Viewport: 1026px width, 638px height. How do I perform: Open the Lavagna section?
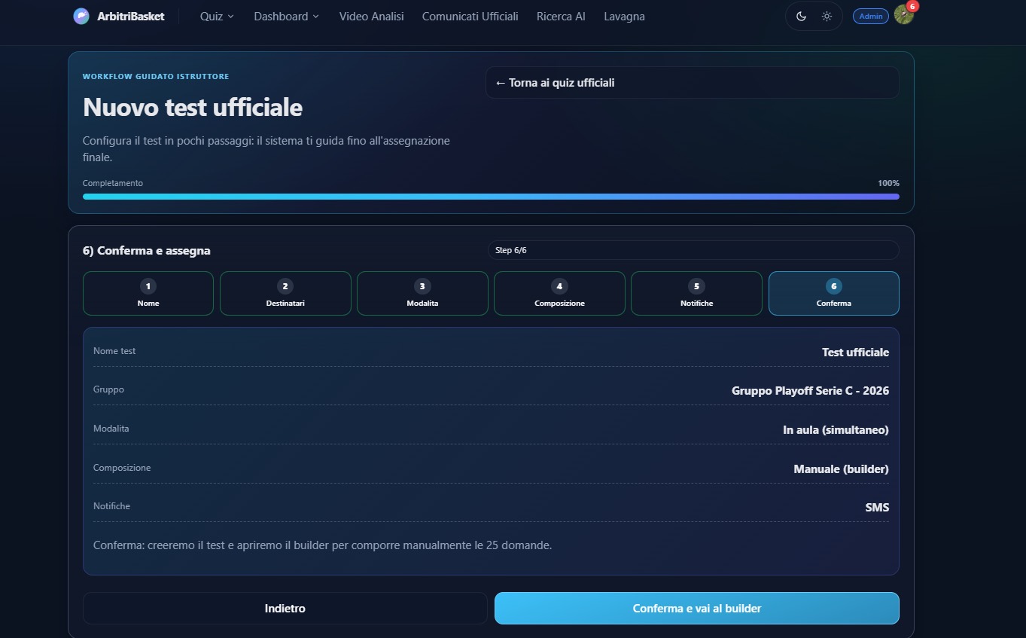pos(624,17)
